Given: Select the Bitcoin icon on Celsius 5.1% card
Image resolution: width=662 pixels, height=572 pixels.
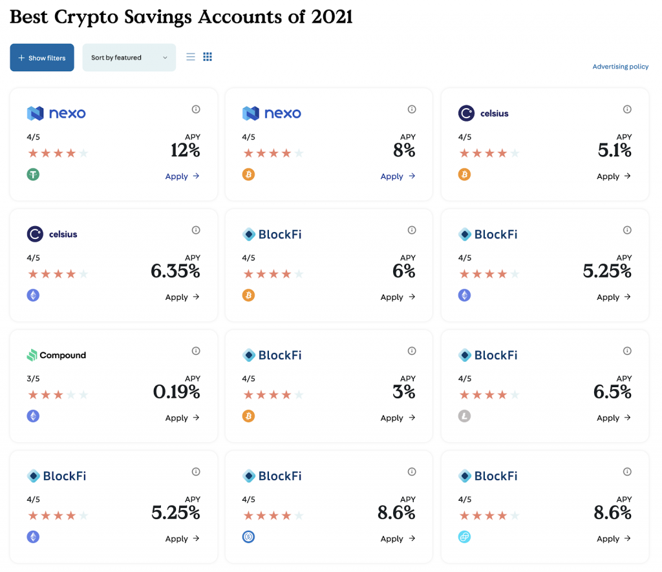Looking at the screenshot, I should point(464,175).
